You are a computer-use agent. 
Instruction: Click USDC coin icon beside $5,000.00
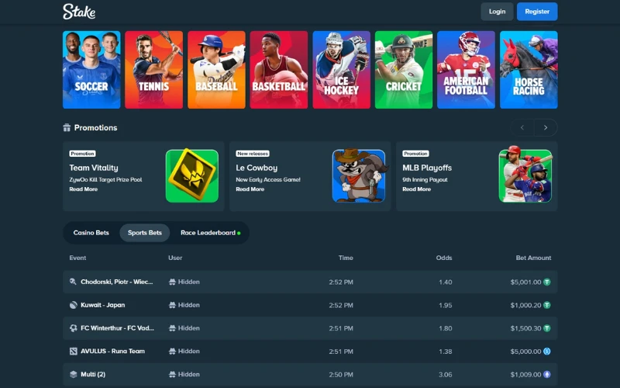(x=547, y=352)
